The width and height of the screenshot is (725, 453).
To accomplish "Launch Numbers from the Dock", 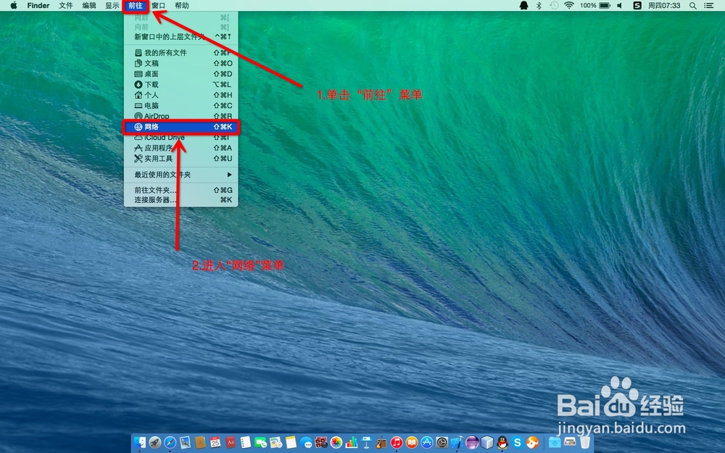I will [x=351, y=442].
